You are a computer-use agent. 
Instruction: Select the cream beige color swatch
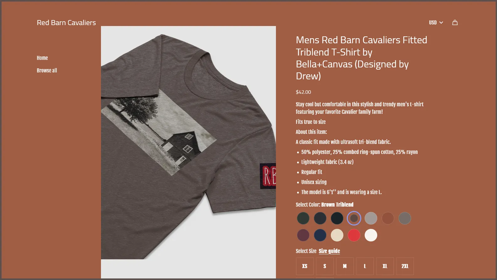coord(337,235)
